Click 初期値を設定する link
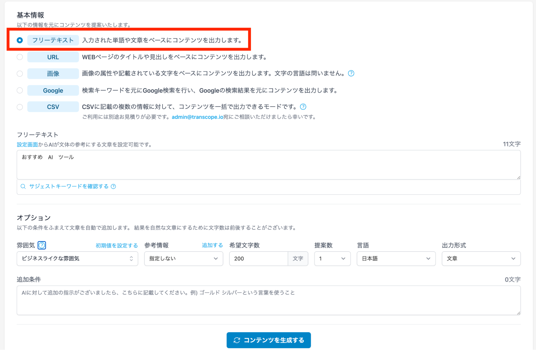Screen dimensions: 536x350 tap(117, 245)
